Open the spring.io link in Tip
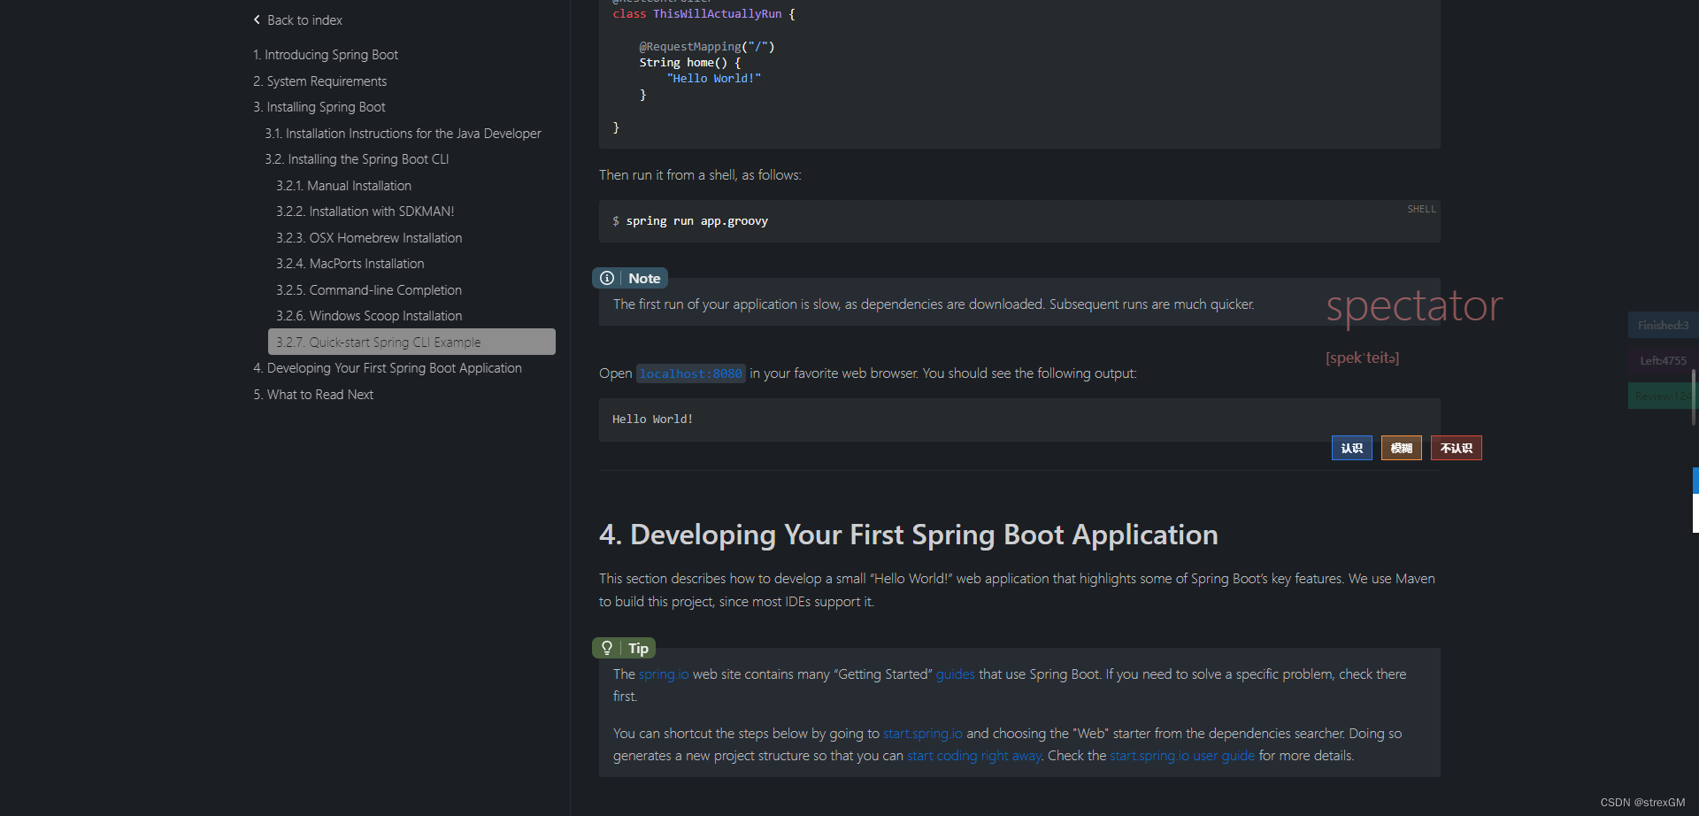Screen dimensions: 1699x816 click(x=664, y=674)
